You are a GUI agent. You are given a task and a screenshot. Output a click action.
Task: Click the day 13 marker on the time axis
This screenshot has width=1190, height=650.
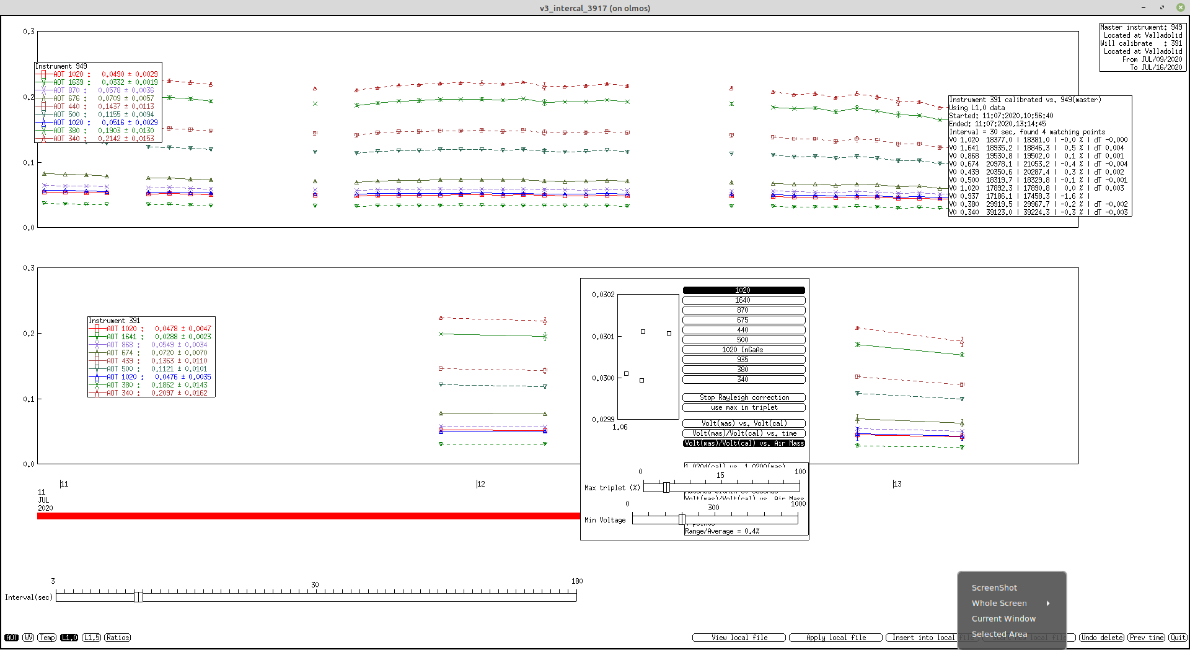tap(897, 484)
